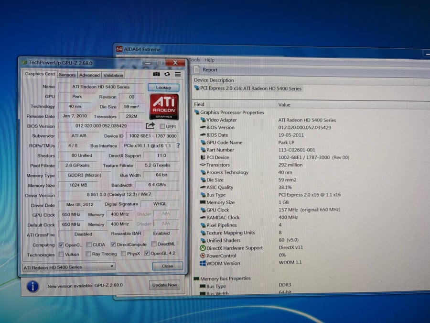
Task: Click the DDR3 Bus Type value
Action: pos(285,285)
